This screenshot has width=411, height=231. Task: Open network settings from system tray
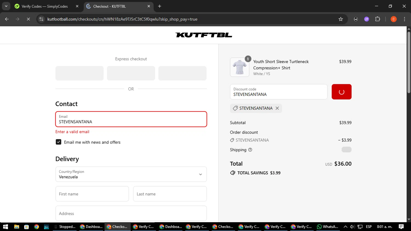360,227
